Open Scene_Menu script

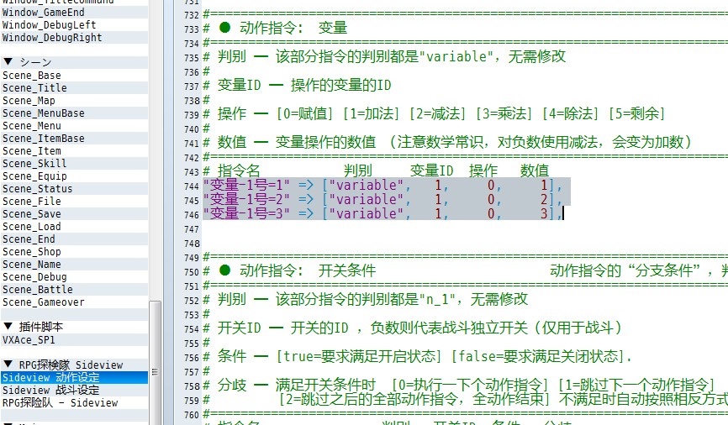point(74,126)
